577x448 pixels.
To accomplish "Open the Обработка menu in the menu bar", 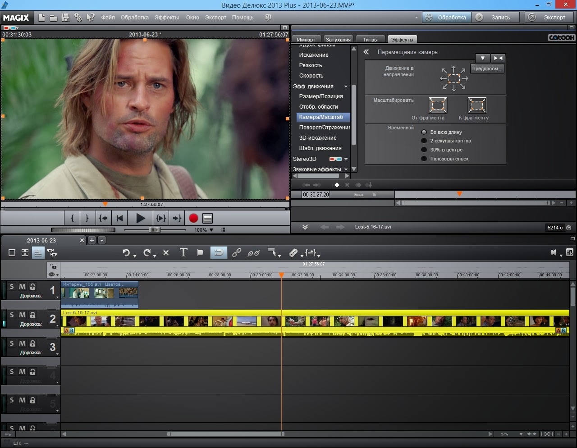I will pos(135,18).
